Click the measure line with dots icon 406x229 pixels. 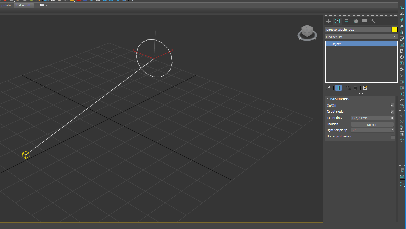(x=402, y=176)
